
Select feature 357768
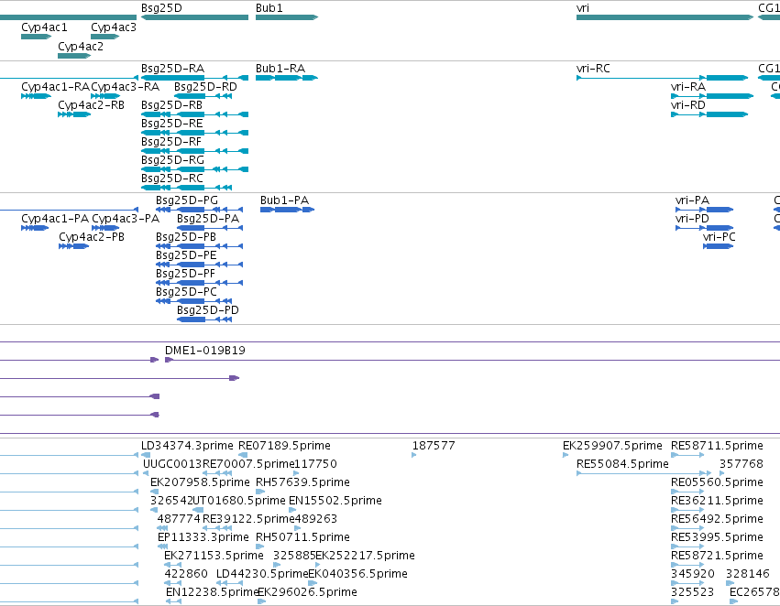click(x=722, y=473)
